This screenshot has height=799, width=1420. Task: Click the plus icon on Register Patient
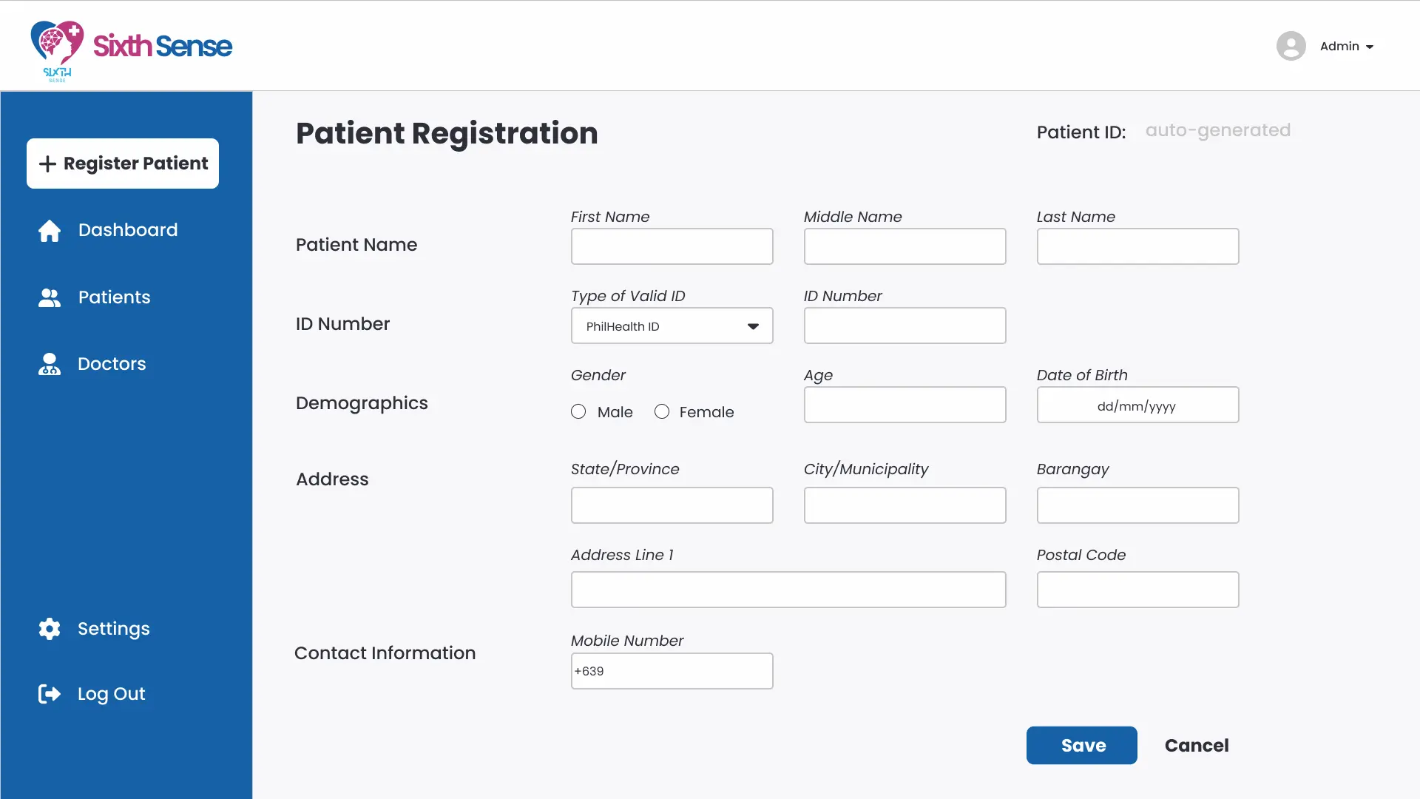coord(47,163)
